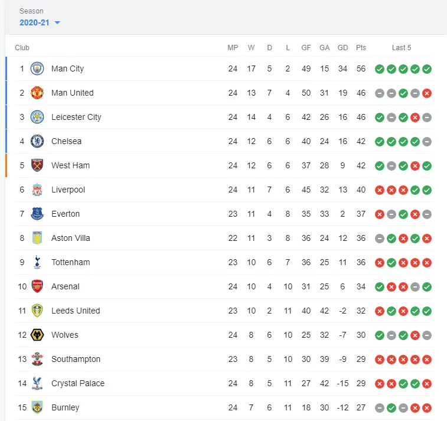The height and width of the screenshot is (421, 447).
Task: Select the Leeds United team name
Action: 76,311
